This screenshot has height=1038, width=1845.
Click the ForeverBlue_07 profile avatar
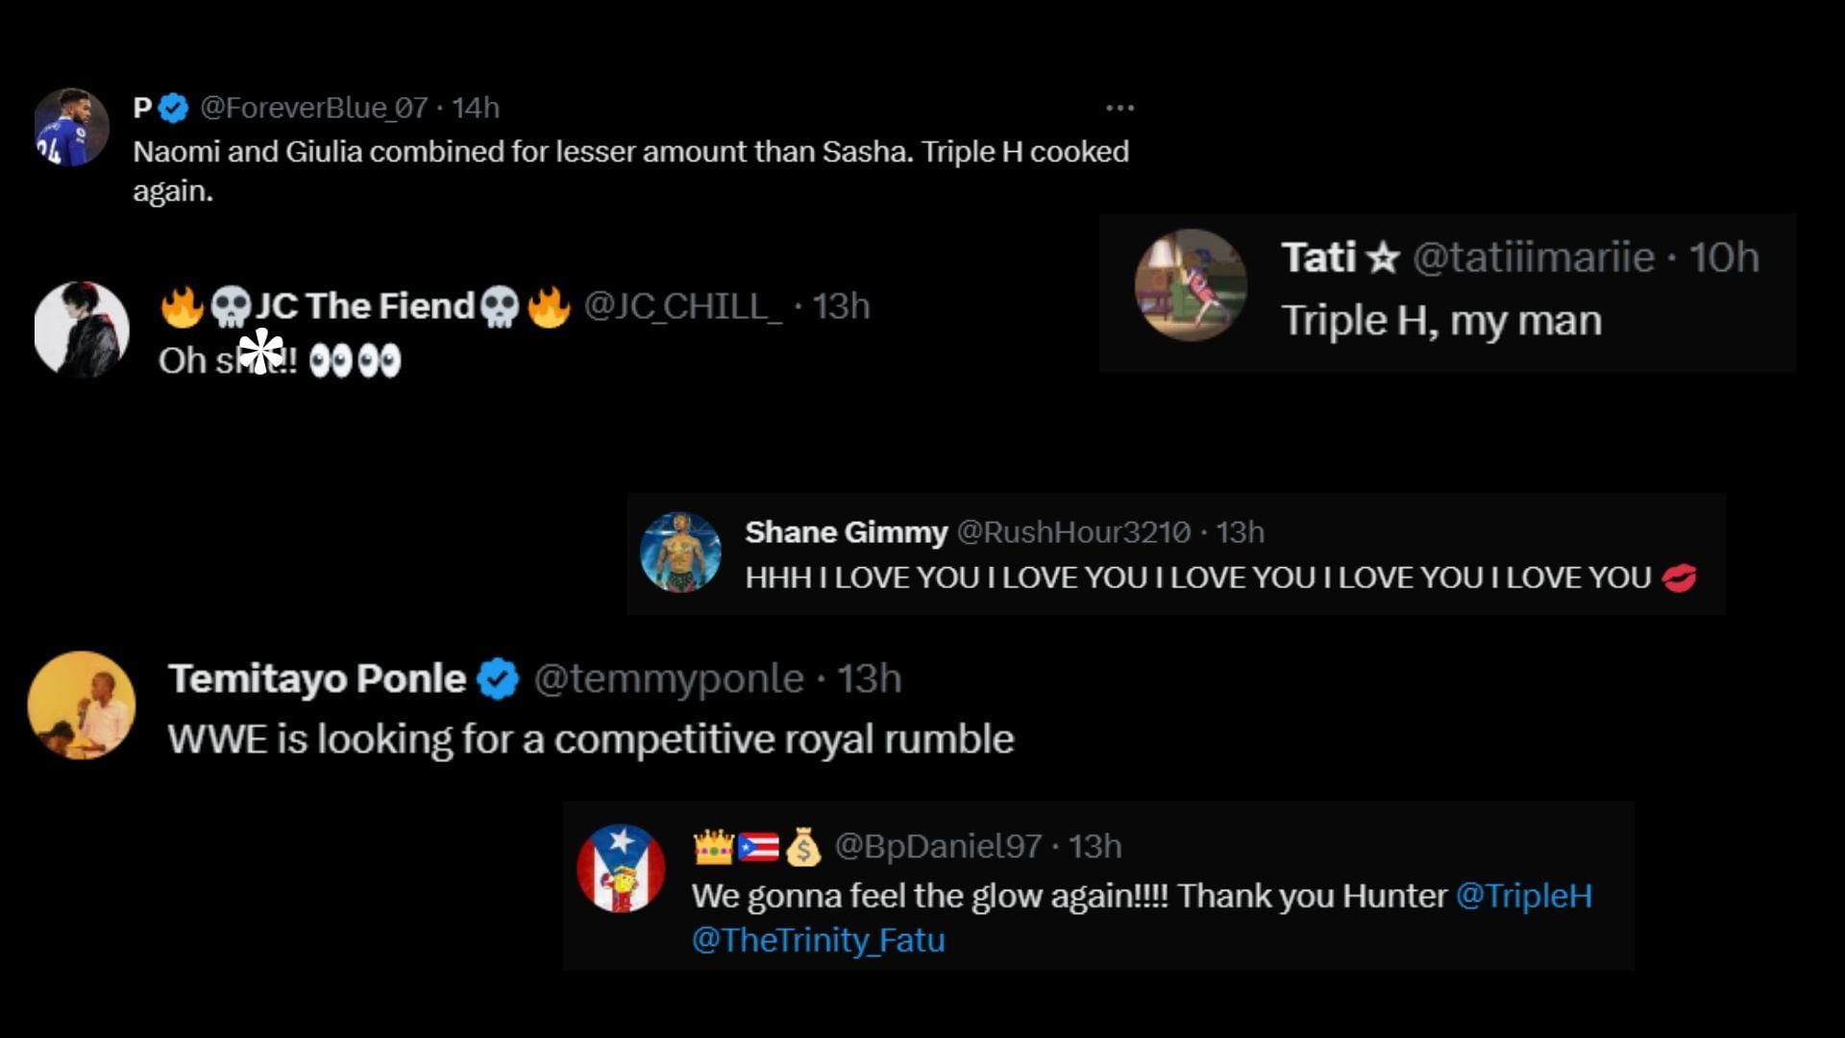(72, 128)
